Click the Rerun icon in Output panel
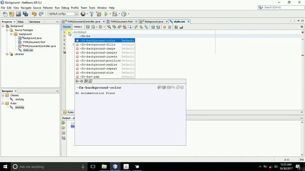 point(63,123)
